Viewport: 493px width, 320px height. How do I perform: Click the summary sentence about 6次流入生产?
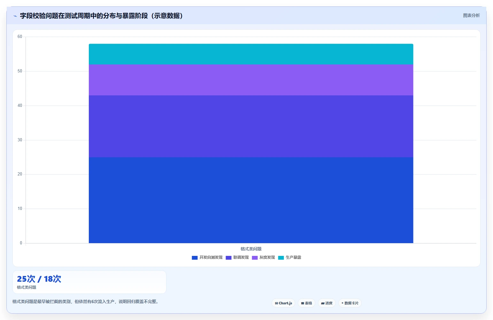click(85, 301)
